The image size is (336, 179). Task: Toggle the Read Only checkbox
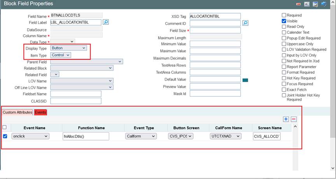284,27
